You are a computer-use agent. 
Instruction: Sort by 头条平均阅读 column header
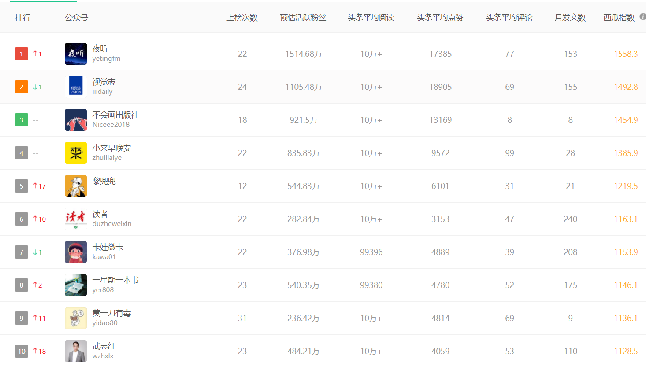371,18
